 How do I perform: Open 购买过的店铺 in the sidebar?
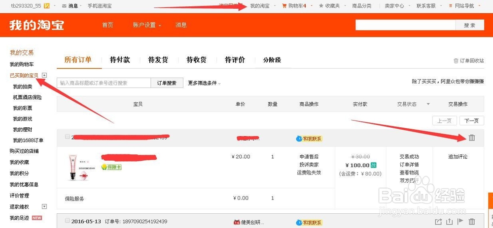(24, 151)
